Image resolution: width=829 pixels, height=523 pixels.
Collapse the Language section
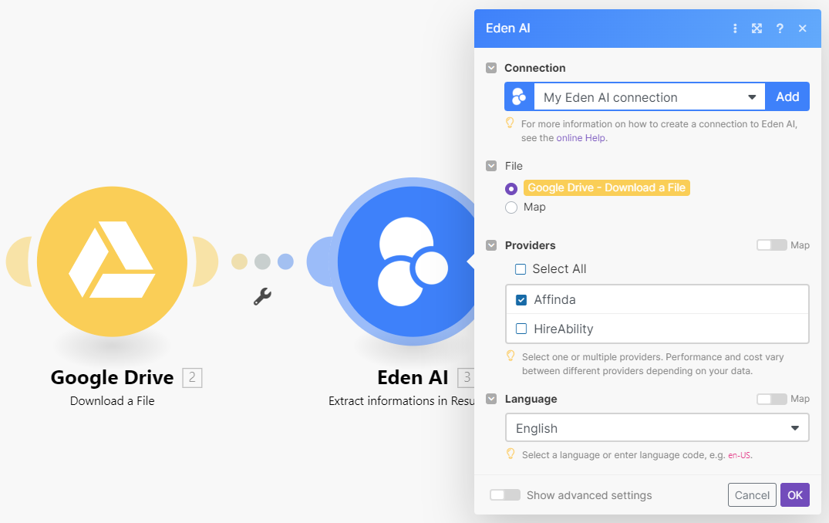pyautogui.click(x=491, y=399)
